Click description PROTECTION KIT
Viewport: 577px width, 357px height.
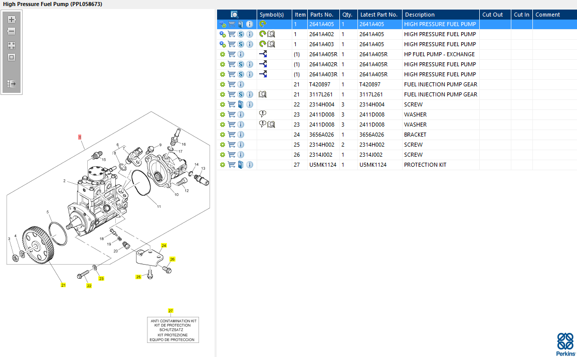click(x=425, y=165)
